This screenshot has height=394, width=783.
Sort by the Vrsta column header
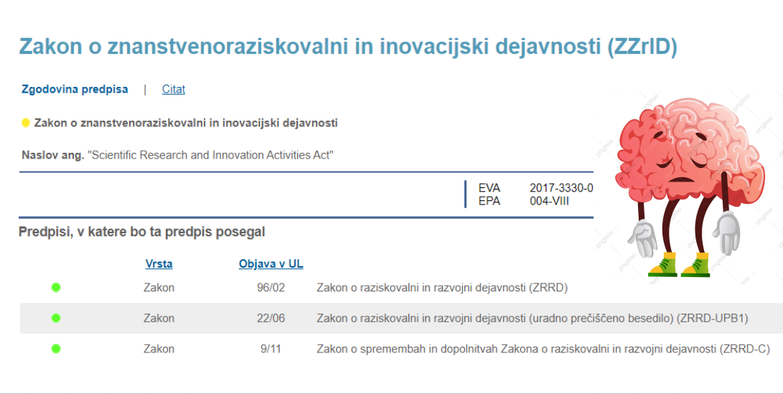pos(159,263)
